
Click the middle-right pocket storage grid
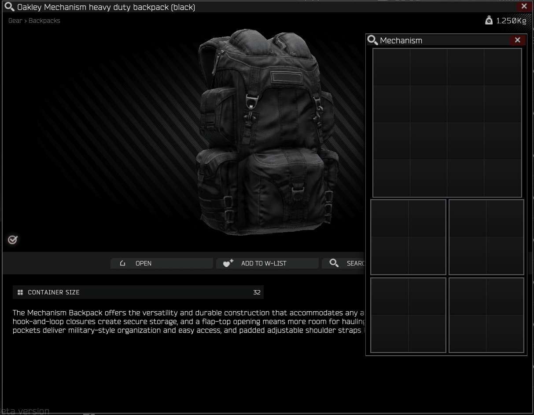486,237
